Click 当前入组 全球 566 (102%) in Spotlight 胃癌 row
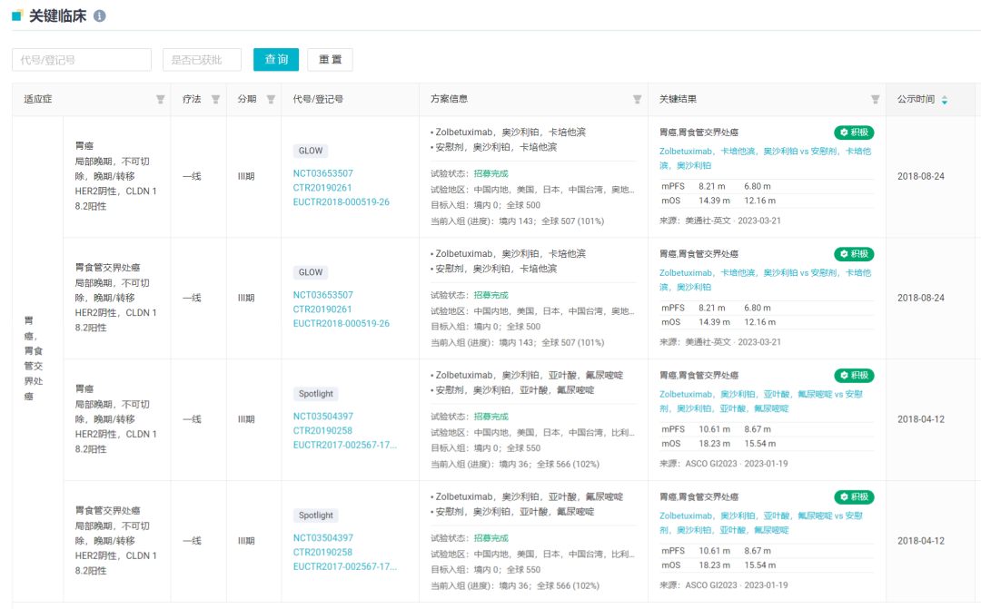The height and width of the screenshot is (609, 981). coord(568,464)
